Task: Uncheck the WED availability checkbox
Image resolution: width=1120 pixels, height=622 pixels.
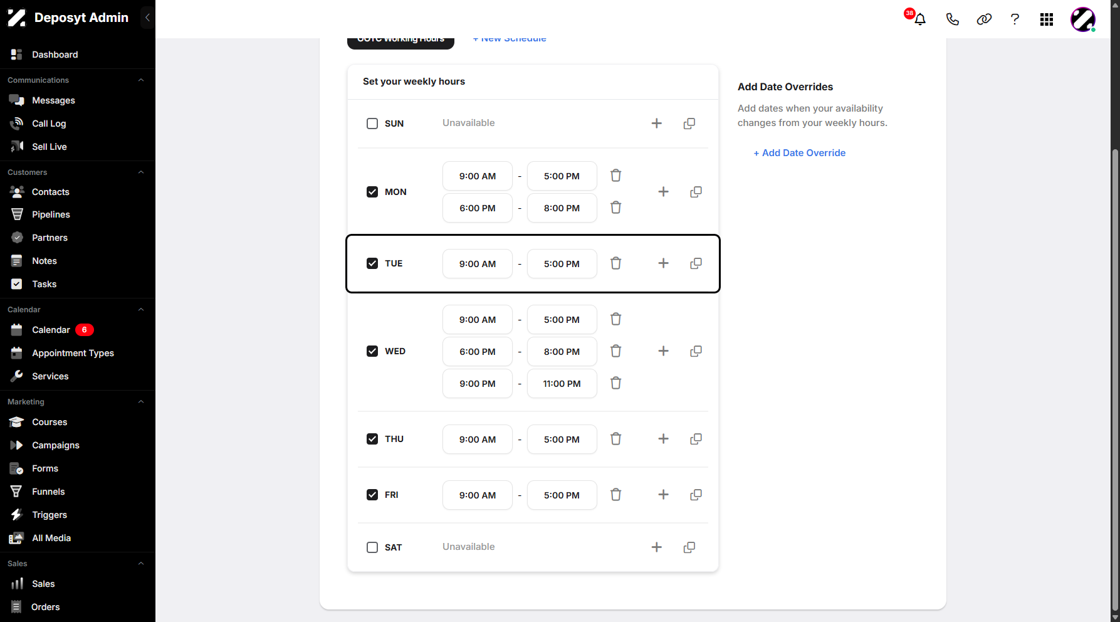Action: point(372,351)
